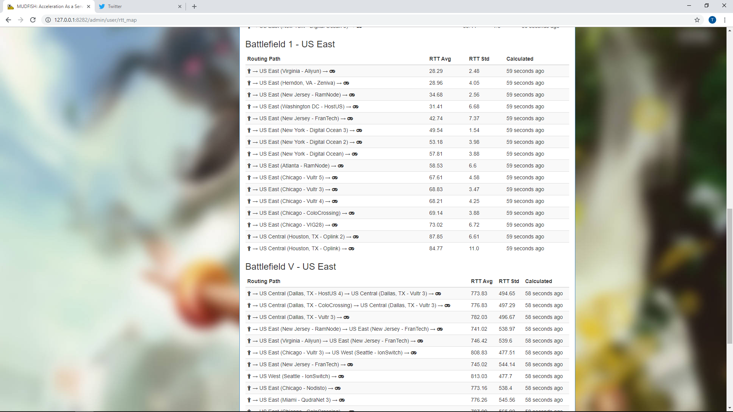Click gamepad icon after Chicago VIG28 path
The image size is (733, 412).
coord(335,225)
